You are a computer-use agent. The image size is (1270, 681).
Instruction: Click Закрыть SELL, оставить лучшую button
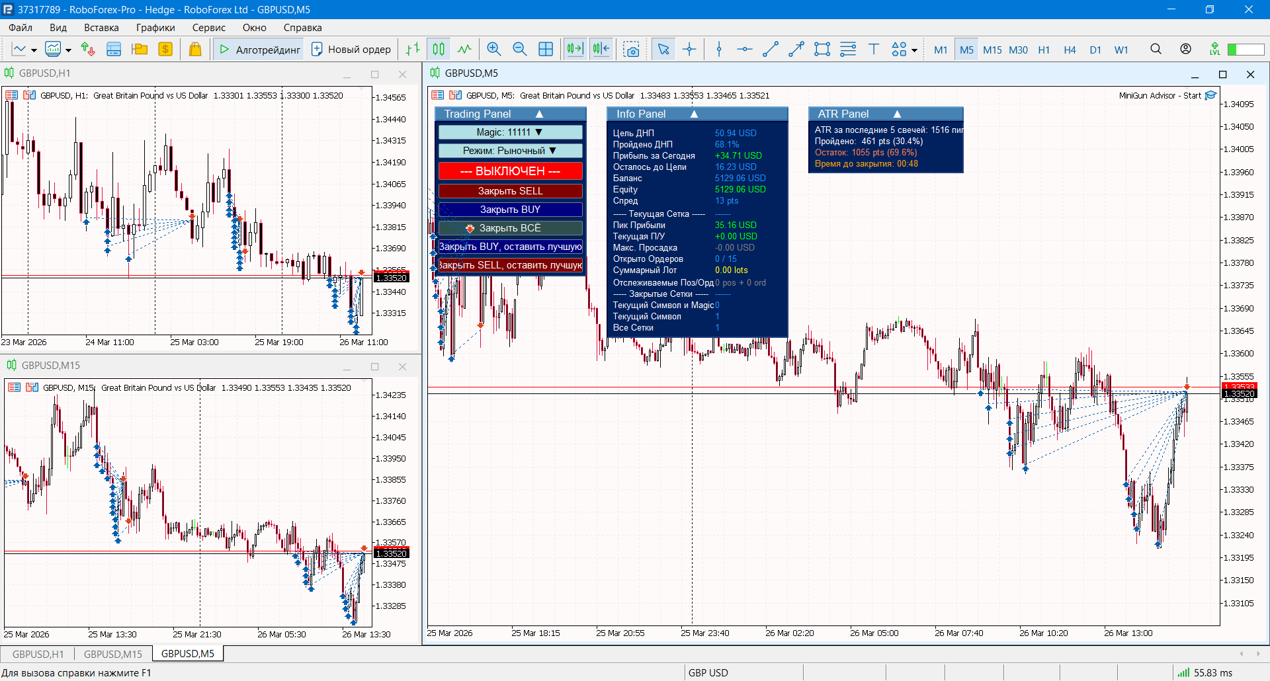[510, 265]
